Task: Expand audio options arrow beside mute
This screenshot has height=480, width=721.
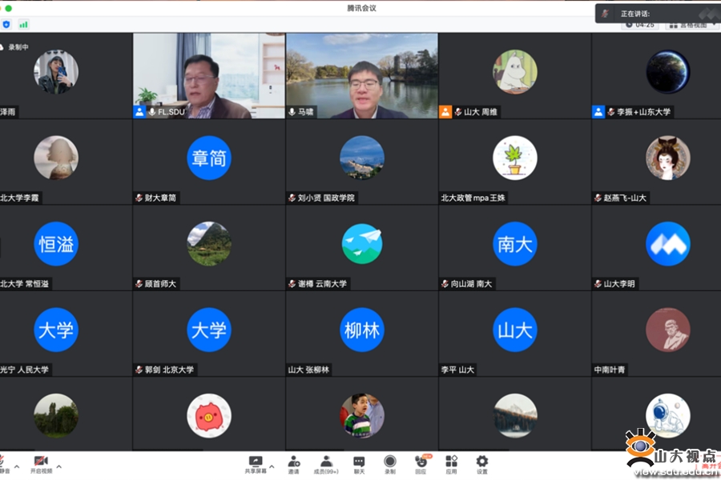Action: coord(16,466)
